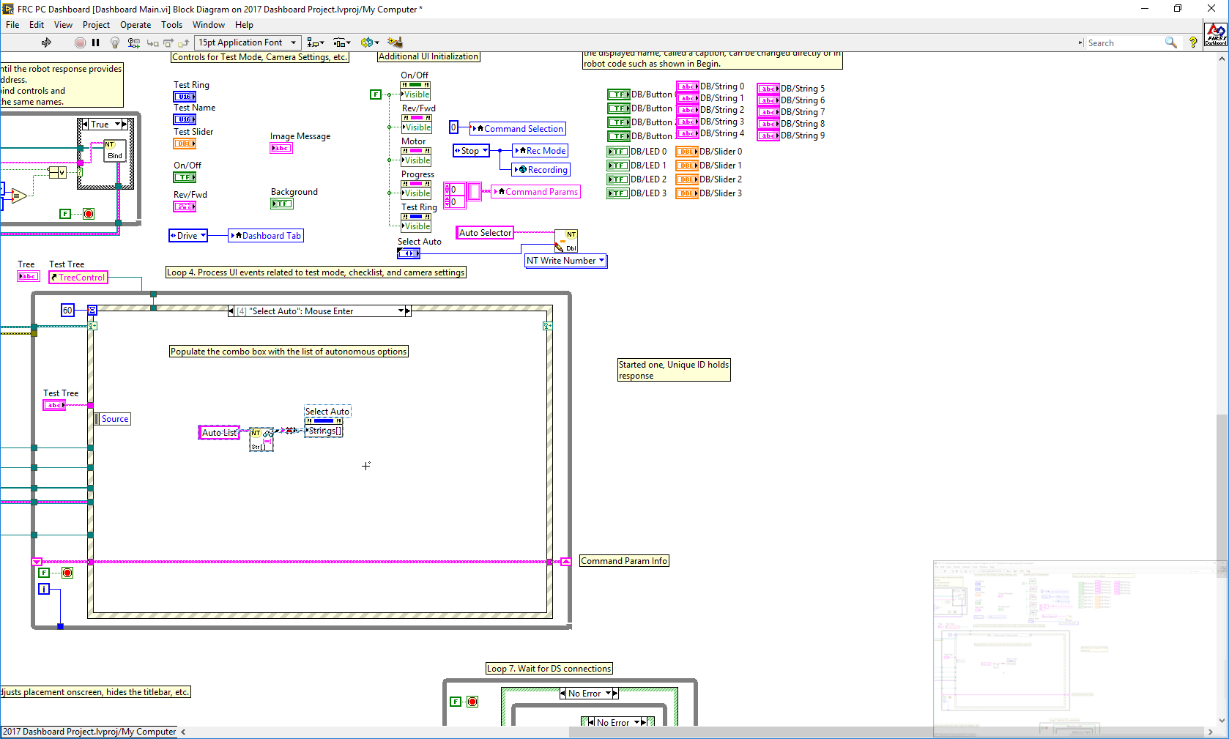
Task: Click the TreeControl reference node
Action: 78,278
